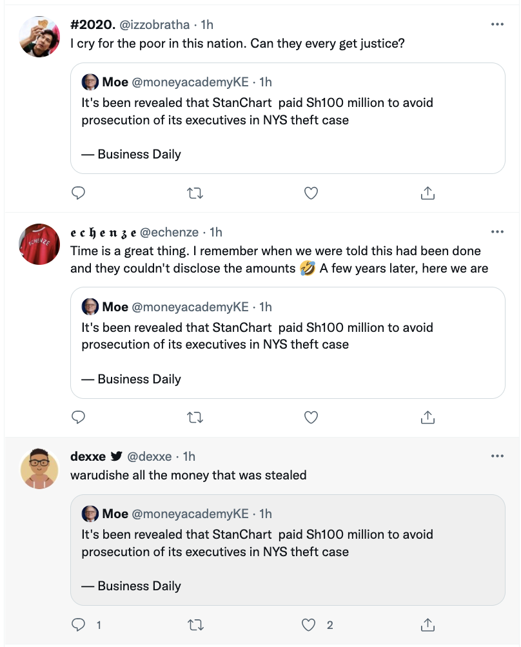Share dexxe's tweet
This screenshot has height=647, width=521.
click(428, 624)
